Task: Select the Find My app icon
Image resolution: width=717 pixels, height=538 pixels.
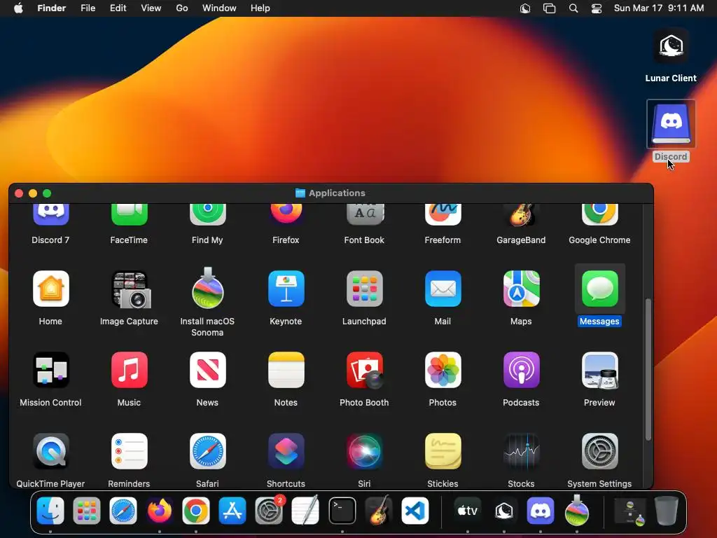Action: [x=207, y=216]
